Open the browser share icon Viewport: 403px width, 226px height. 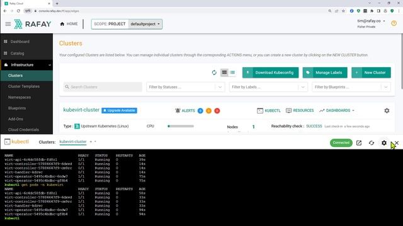pos(336,11)
